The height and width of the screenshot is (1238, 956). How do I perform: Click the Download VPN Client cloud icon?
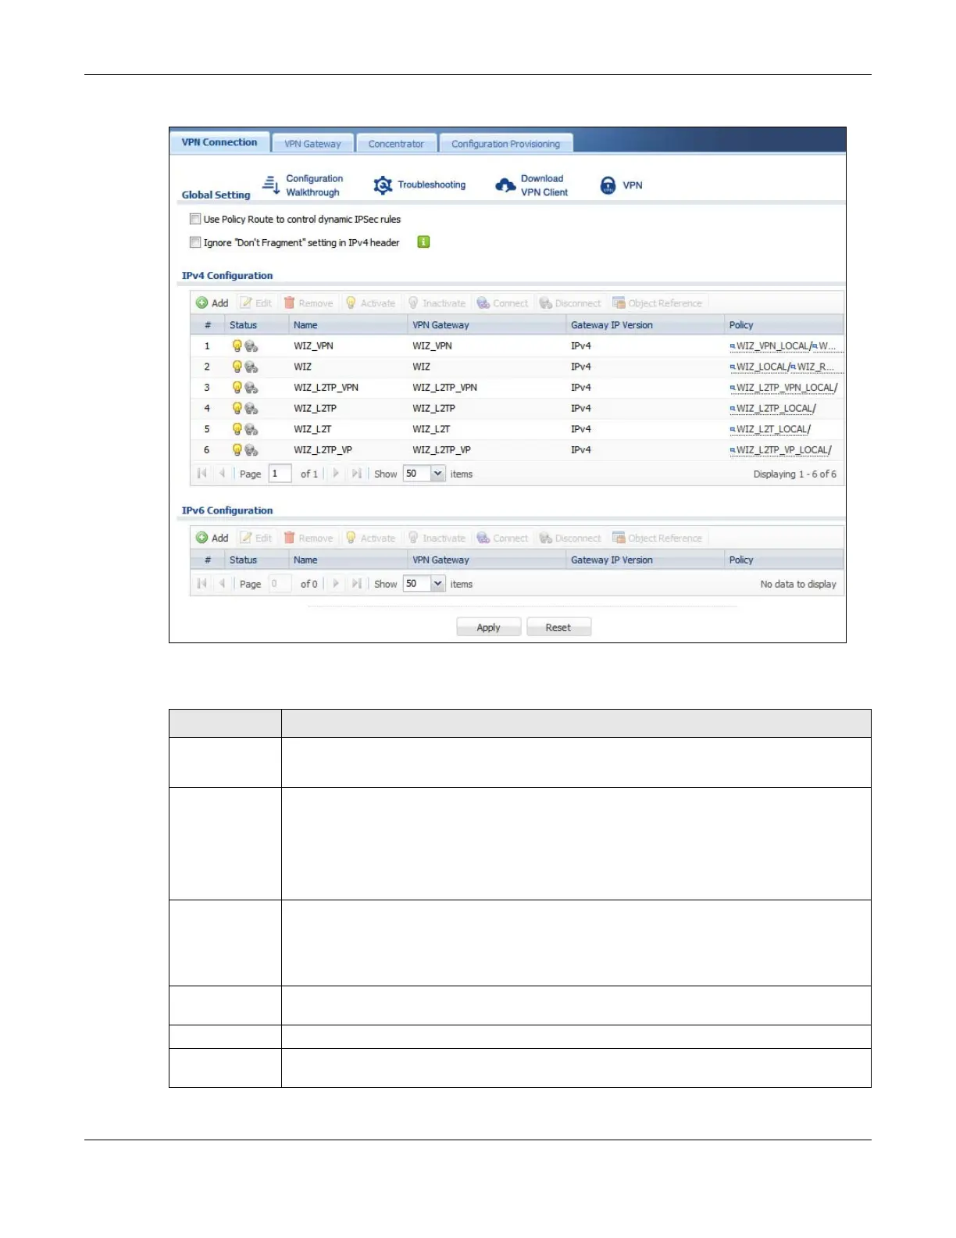[x=505, y=185]
